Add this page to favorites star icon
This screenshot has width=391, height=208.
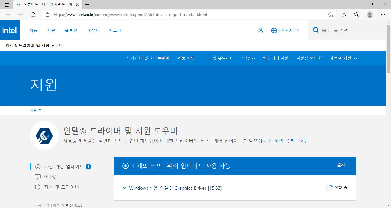pos(330,15)
